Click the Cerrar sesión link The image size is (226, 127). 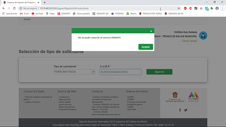[x=189, y=41]
